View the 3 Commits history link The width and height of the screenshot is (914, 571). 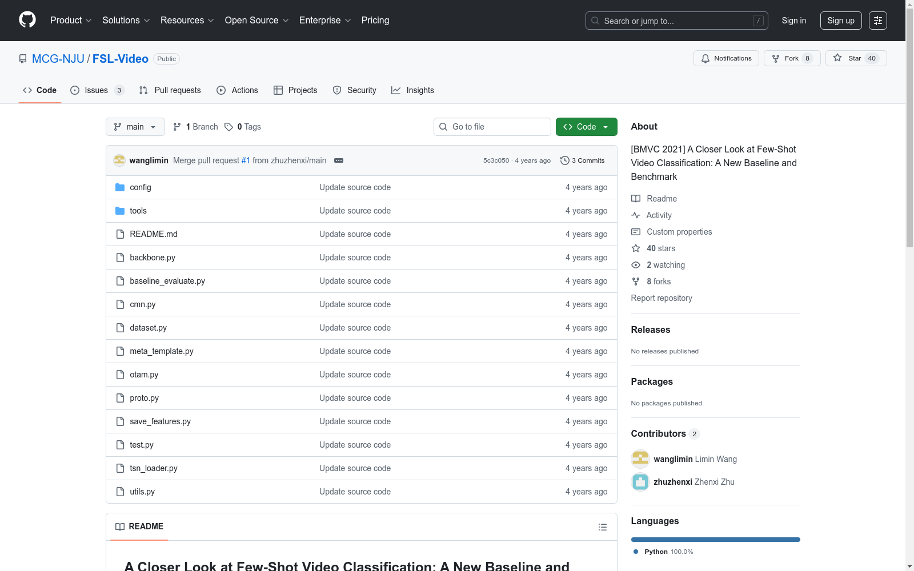[583, 160]
